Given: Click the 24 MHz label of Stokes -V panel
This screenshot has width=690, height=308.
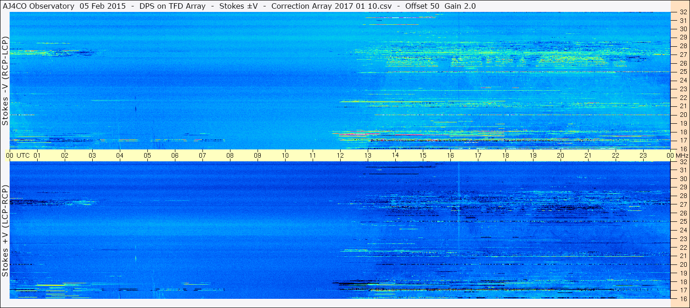Looking at the screenshot, I should click(683, 81).
